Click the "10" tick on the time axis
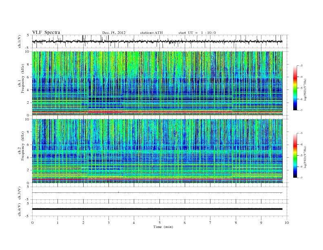The image size is (323, 250). (x=287, y=223)
